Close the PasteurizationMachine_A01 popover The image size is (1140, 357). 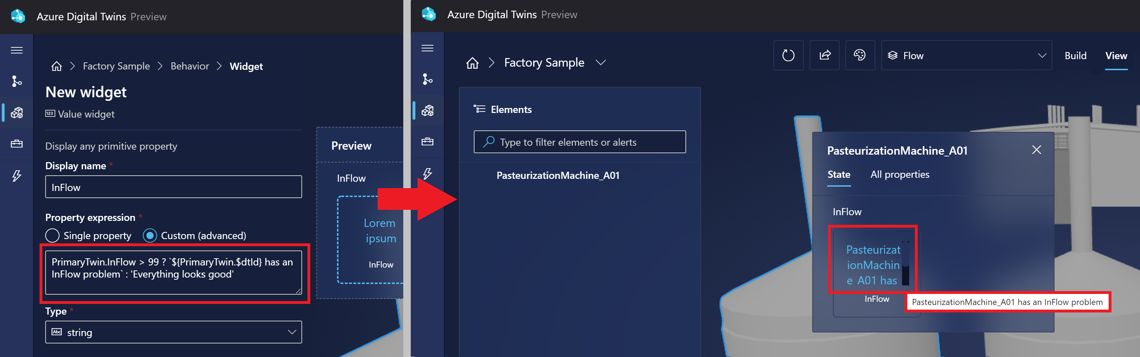coord(1036,150)
